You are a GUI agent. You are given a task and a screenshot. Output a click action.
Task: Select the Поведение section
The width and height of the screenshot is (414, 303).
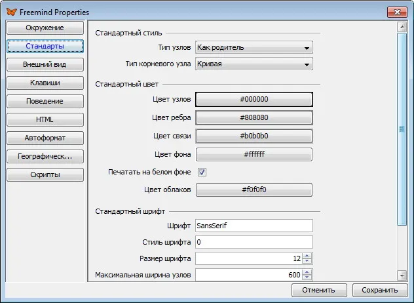pyautogui.click(x=45, y=101)
